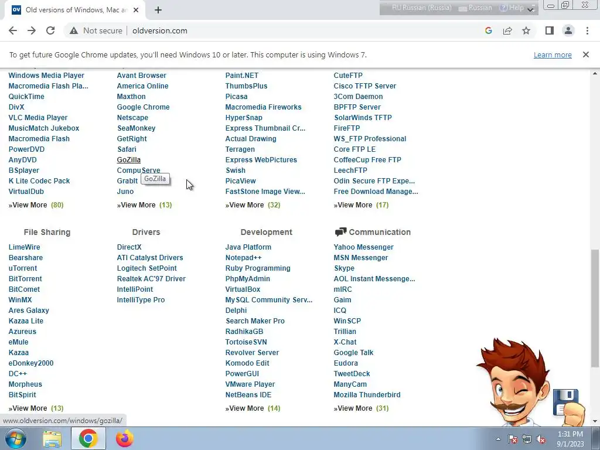Open the VLC Media Player link
Screen dimensions: 600x450
coord(38,118)
